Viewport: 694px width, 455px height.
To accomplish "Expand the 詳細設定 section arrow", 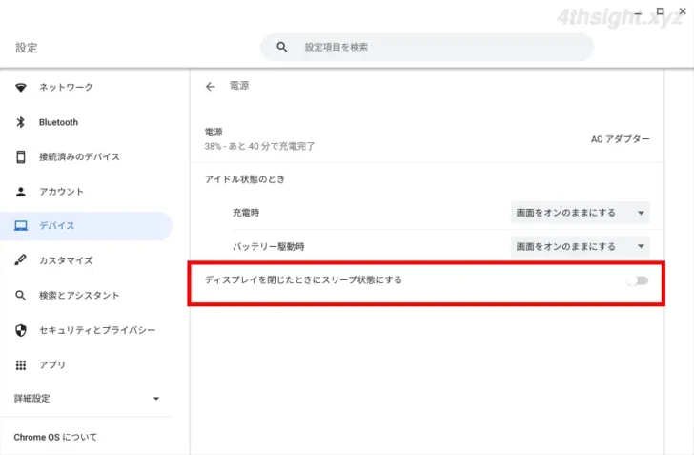I will pos(155,399).
